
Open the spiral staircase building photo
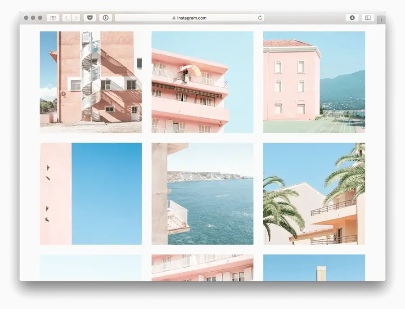90,82
